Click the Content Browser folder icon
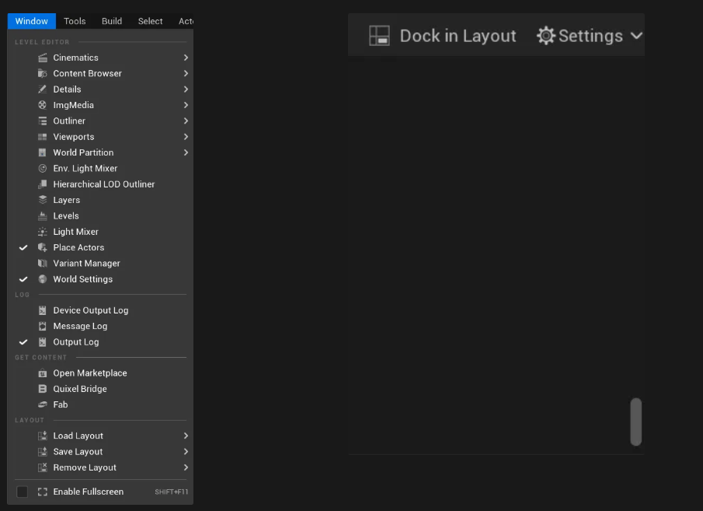 point(43,73)
